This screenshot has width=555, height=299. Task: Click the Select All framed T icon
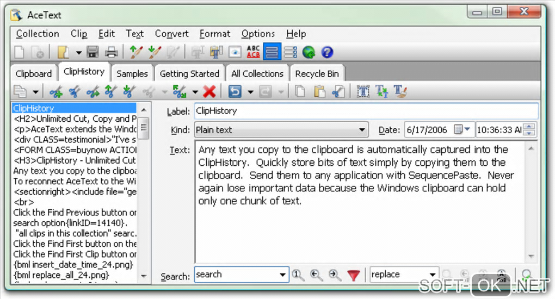(363, 92)
